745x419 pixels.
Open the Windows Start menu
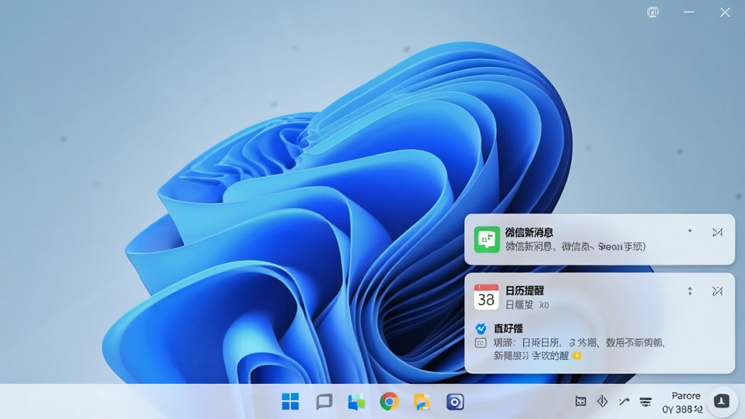click(290, 402)
